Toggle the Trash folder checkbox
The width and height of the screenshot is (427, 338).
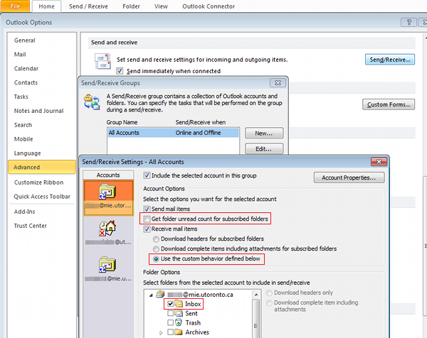click(171, 322)
